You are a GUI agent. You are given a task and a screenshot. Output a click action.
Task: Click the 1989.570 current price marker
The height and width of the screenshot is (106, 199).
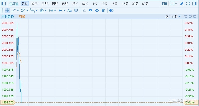click(x=8, y=102)
